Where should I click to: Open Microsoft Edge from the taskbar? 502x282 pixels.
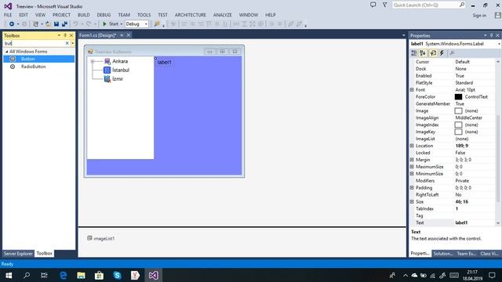coord(63,275)
